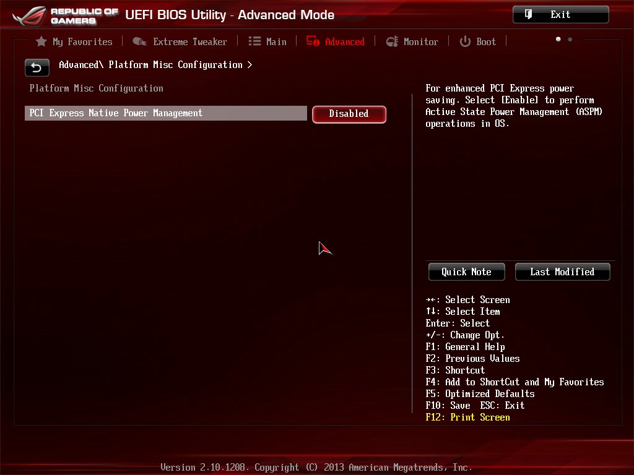Click the F1: General Help hint
This screenshot has height=475, width=634.
[465, 347]
